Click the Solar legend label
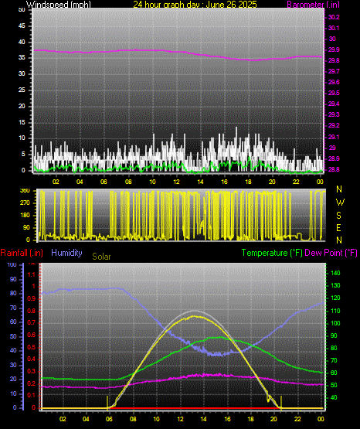Screen dimensions: 360x429 click(x=101, y=257)
